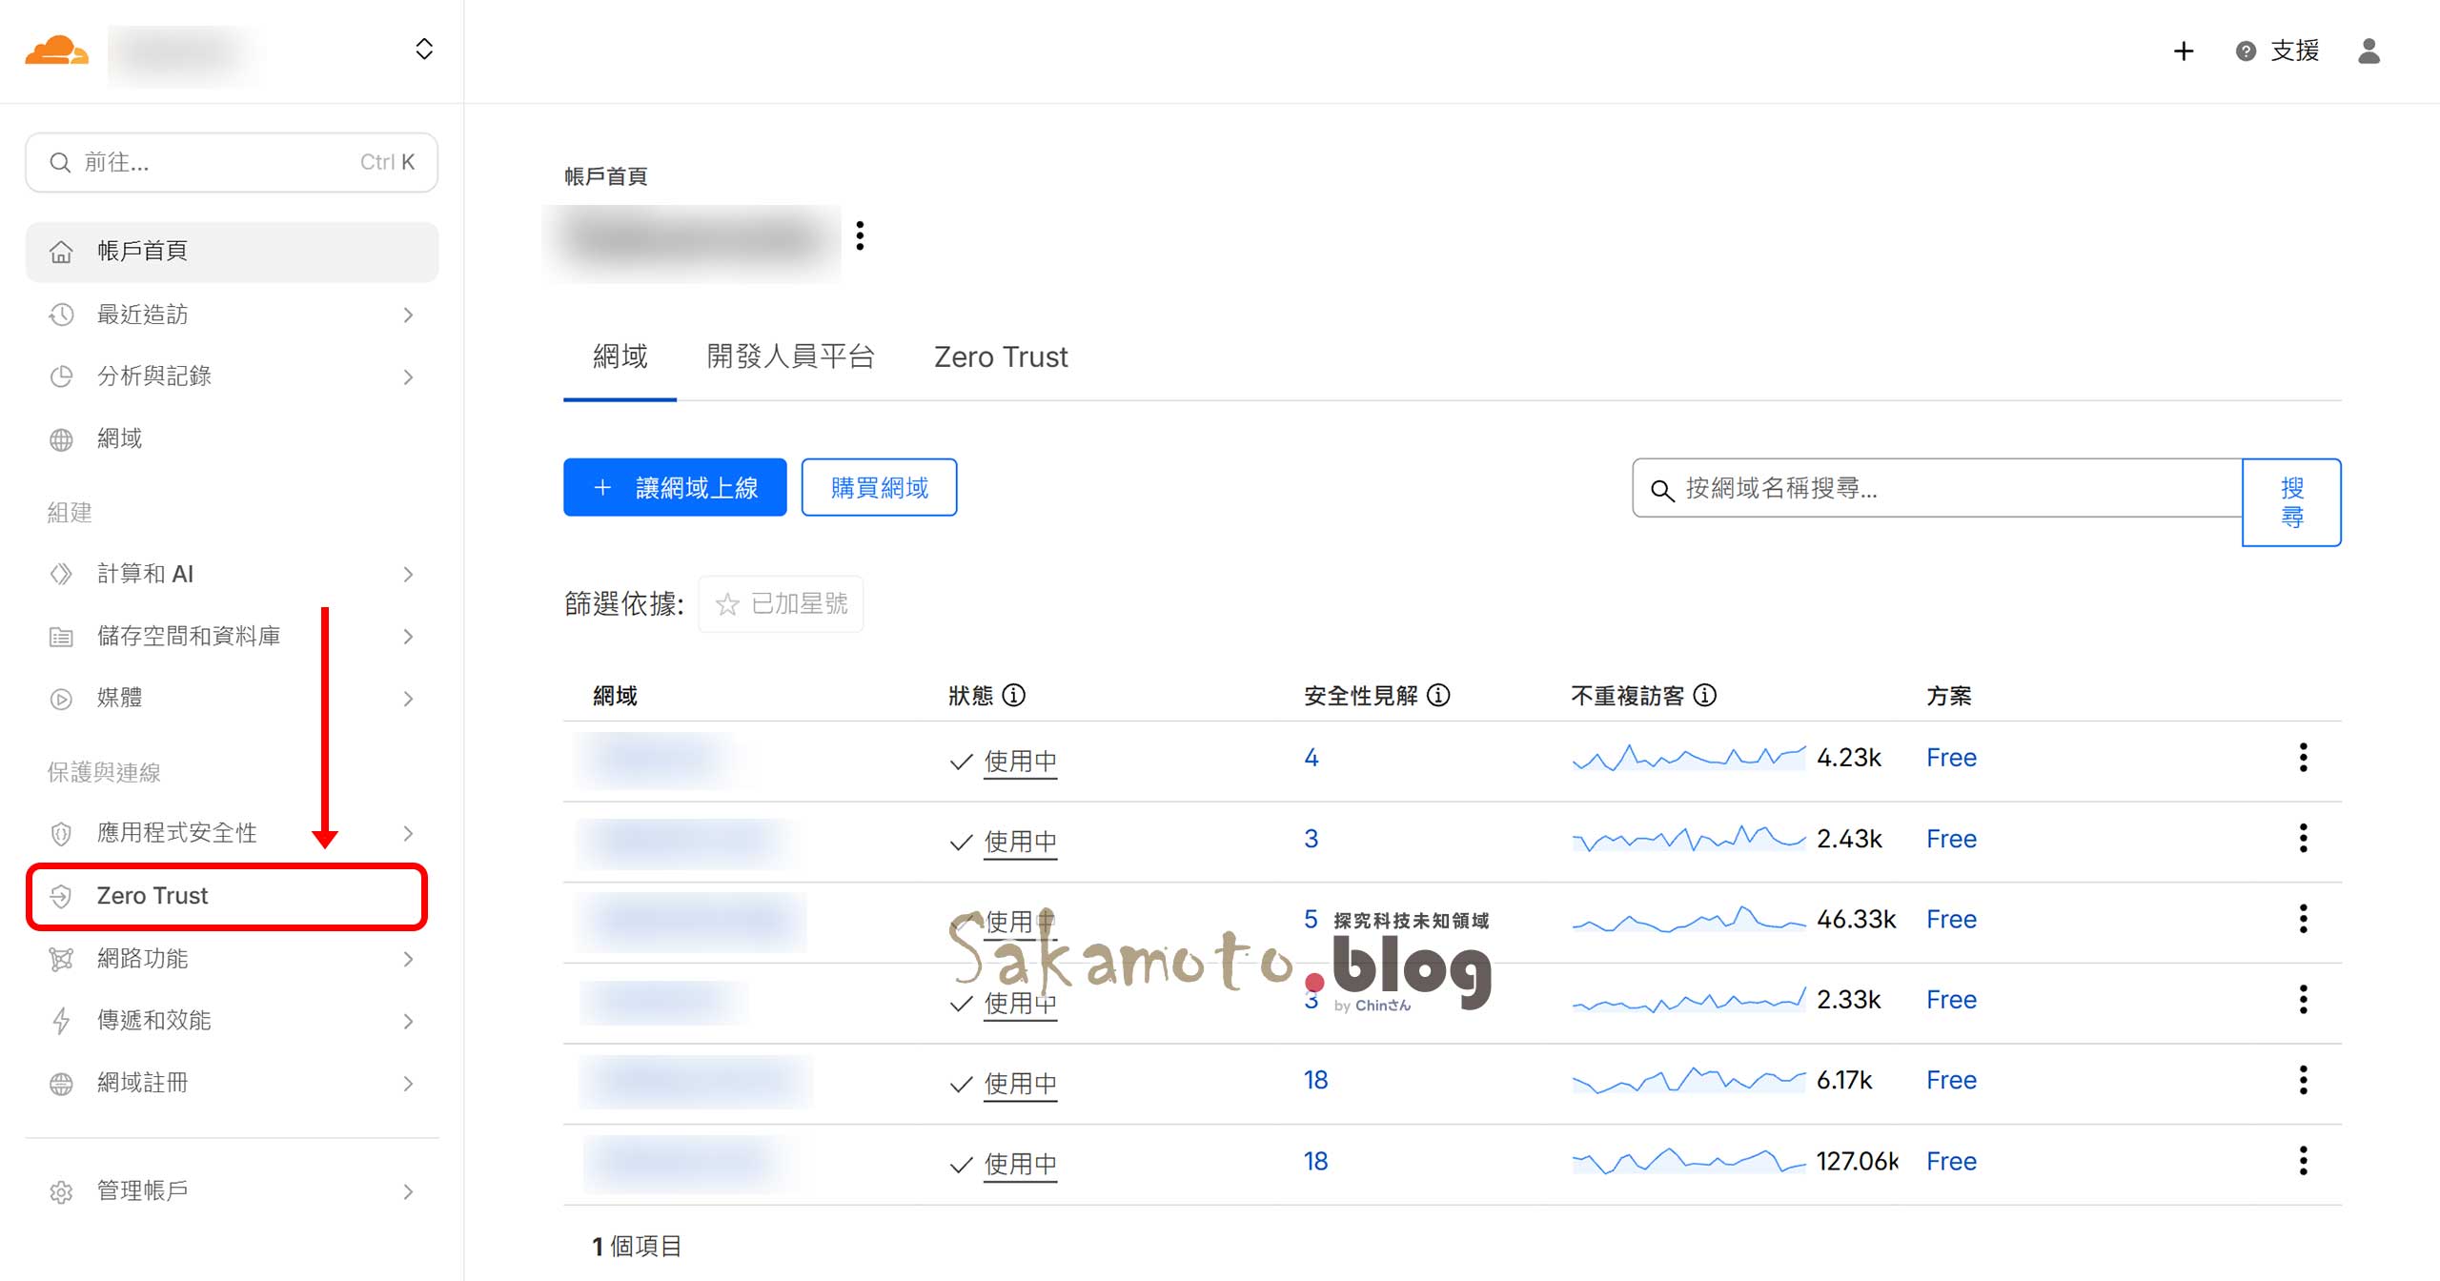Click the 支援 help question icon
Screen dimensions: 2440x1281
2246,51
